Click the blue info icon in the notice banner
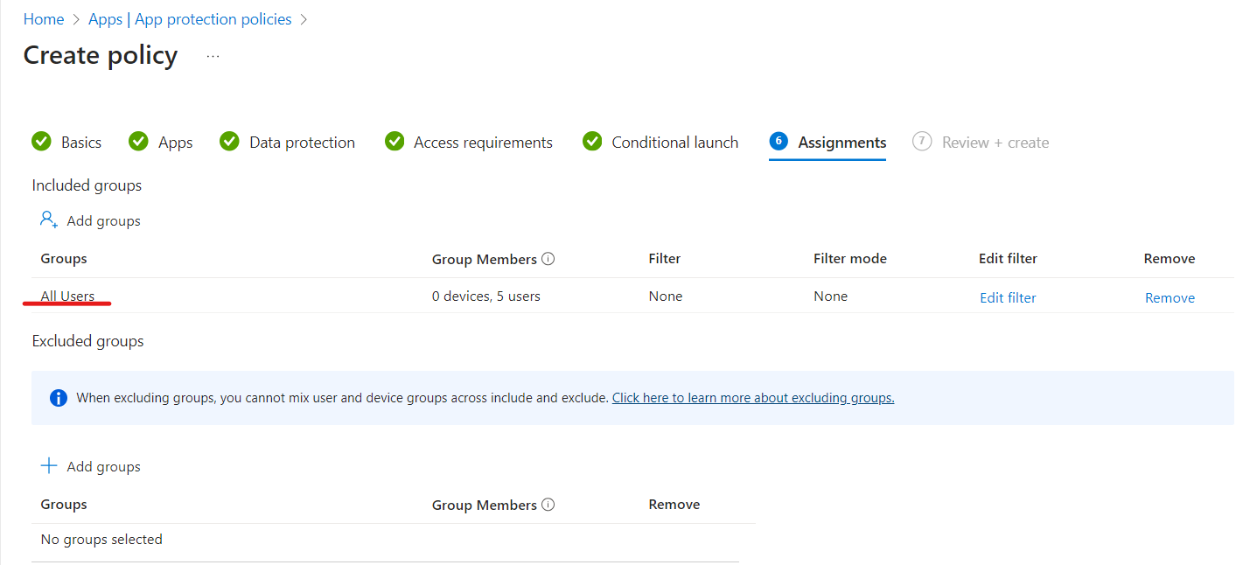 [57, 397]
